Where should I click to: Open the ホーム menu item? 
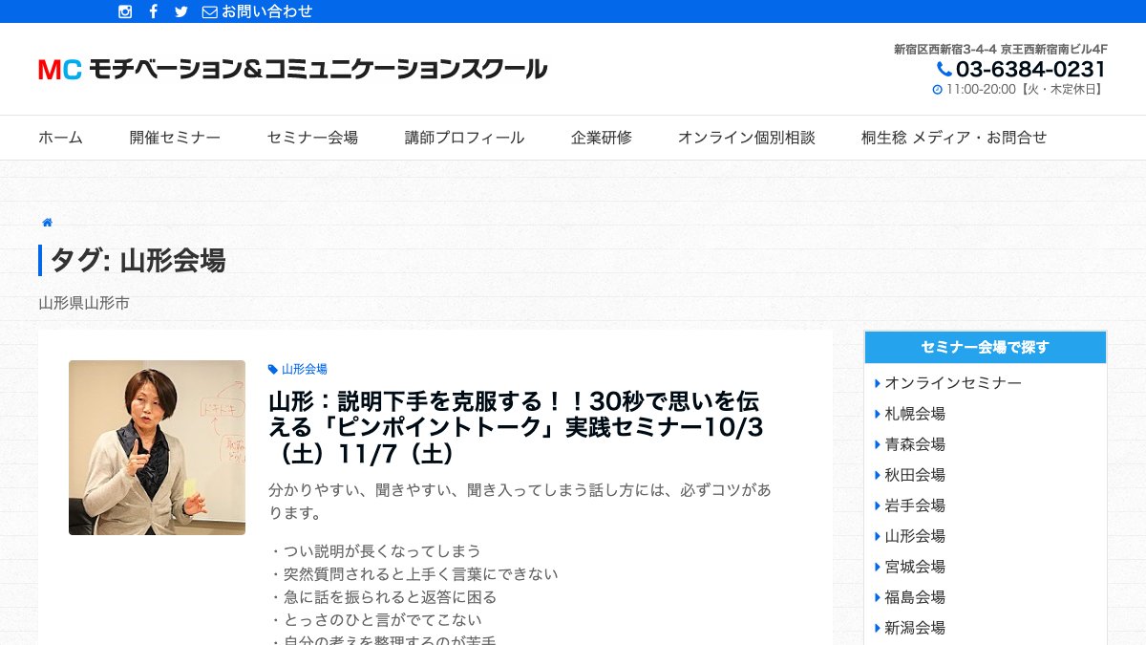coord(60,138)
